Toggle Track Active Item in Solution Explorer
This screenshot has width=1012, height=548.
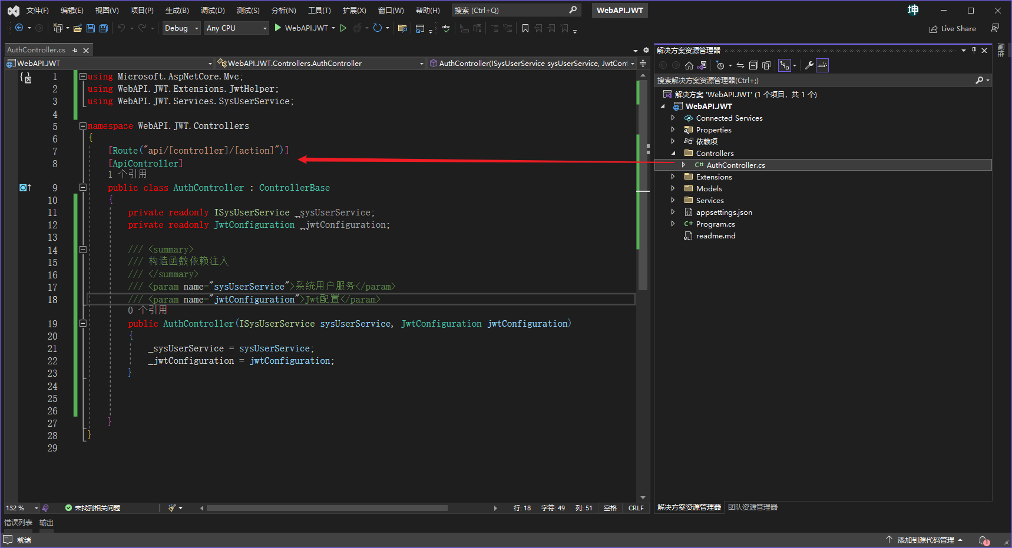click(785, 65)
